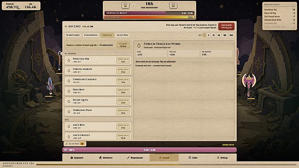Click ink drop icon of Whetted Nib
Screen dimensions: 299x168
69,61
